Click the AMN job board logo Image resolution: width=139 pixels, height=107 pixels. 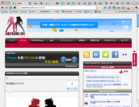tap(124, 72)
